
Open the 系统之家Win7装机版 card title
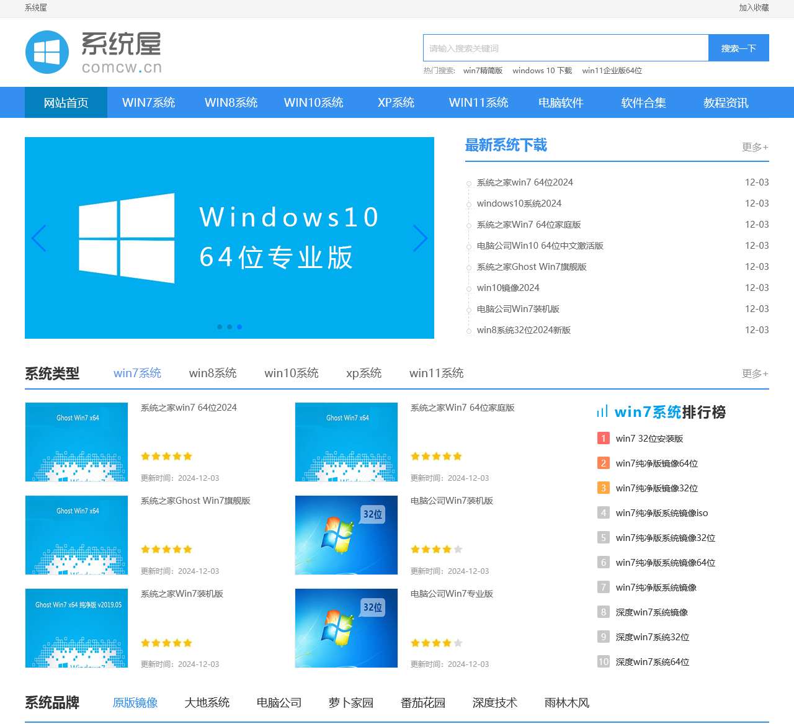pyautogui.click(x=182, y=594)
